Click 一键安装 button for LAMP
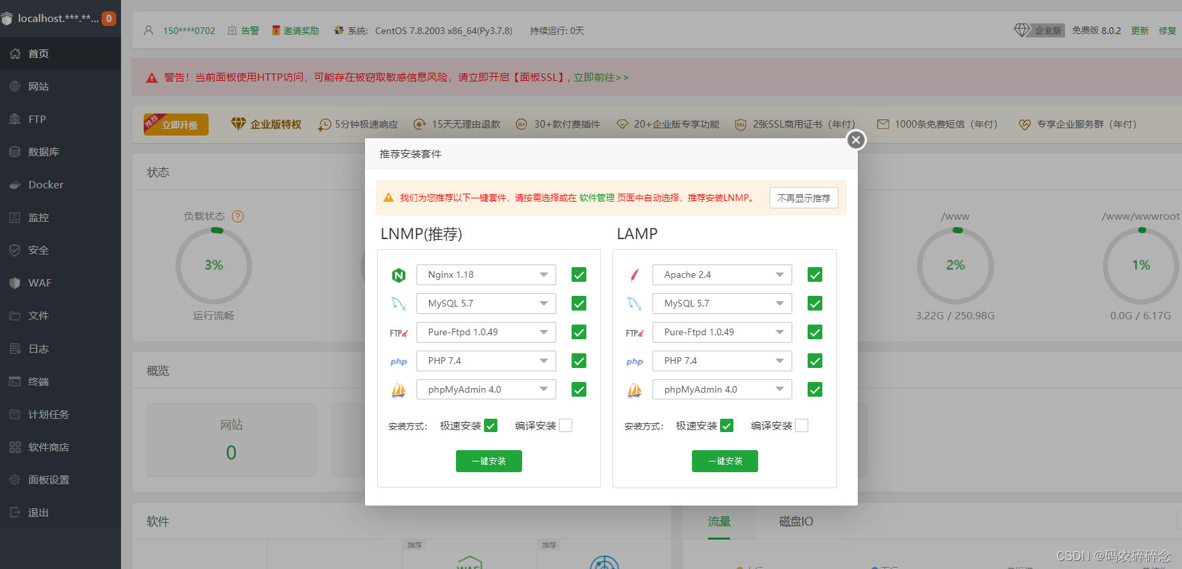Viewport: 1182px width, 569px height. click(x=725, y=461)
